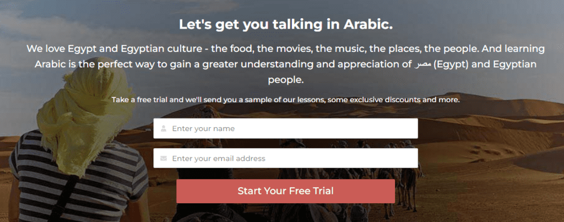564x222 pixels.
Task: Click the "Take a free trial" subtext line
Action: [x=285, y=100]
